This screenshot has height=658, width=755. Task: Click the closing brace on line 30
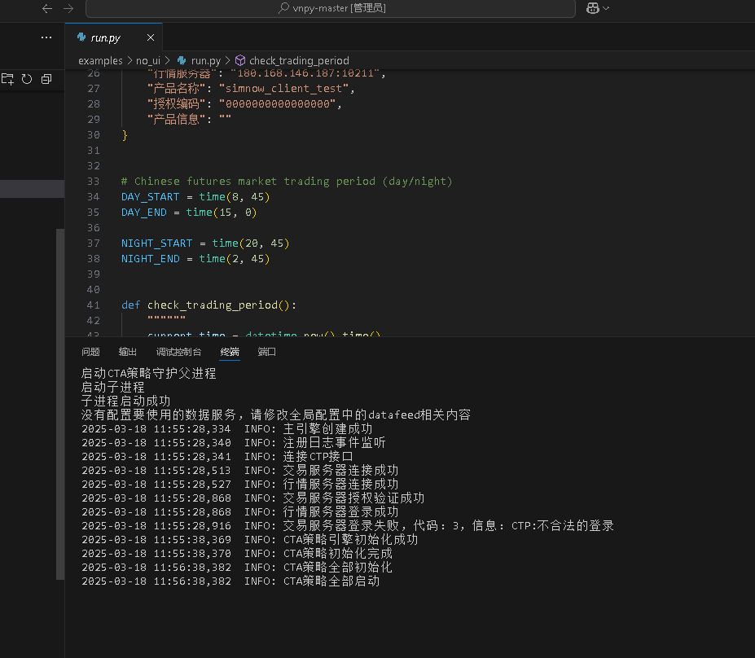[125, 135]
